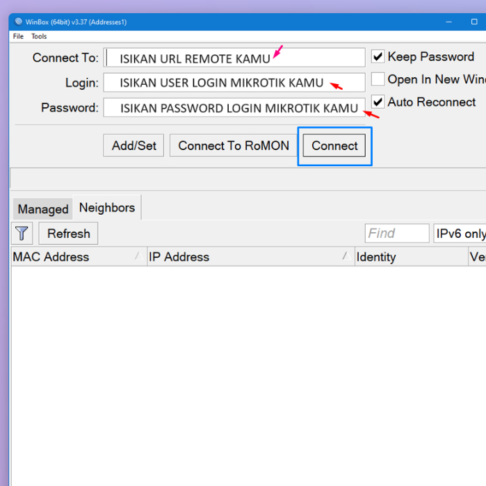Open the neighbors filter funnel icon
Viewport: 486px width, 486px height.
click(22, 234)
